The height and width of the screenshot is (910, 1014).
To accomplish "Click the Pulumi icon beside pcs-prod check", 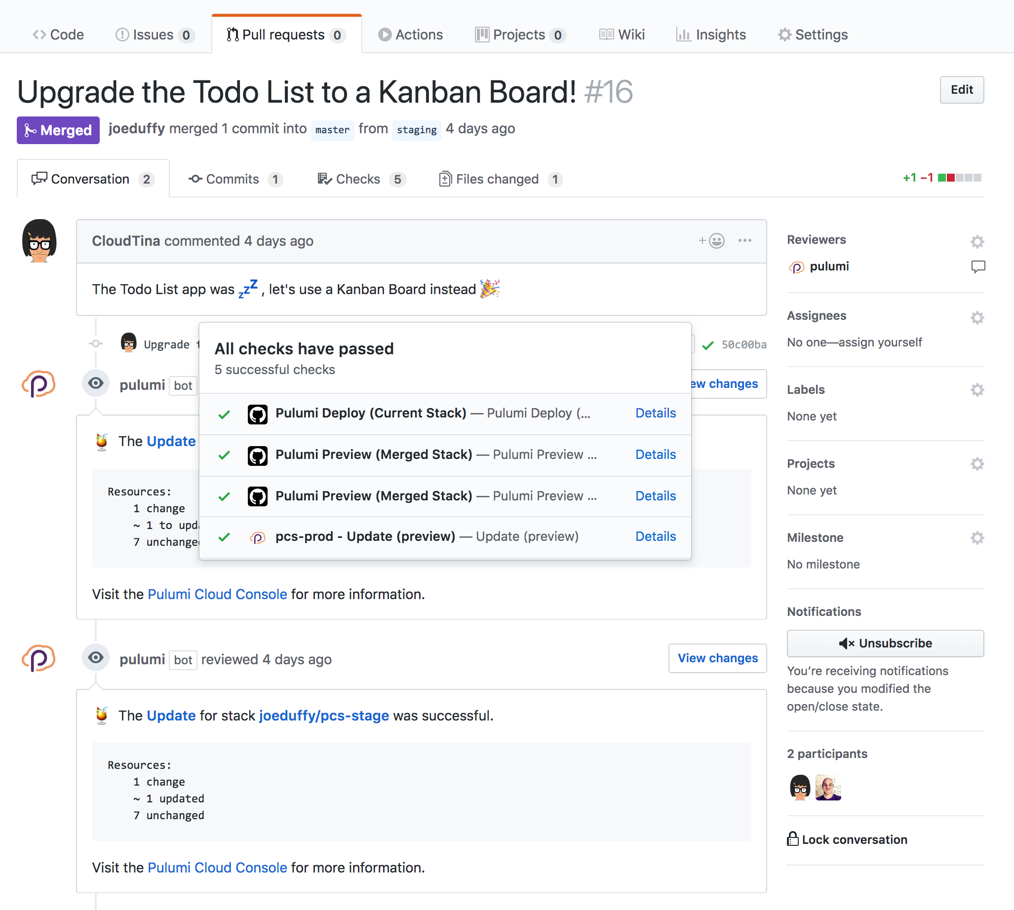I will coord(258,536).
